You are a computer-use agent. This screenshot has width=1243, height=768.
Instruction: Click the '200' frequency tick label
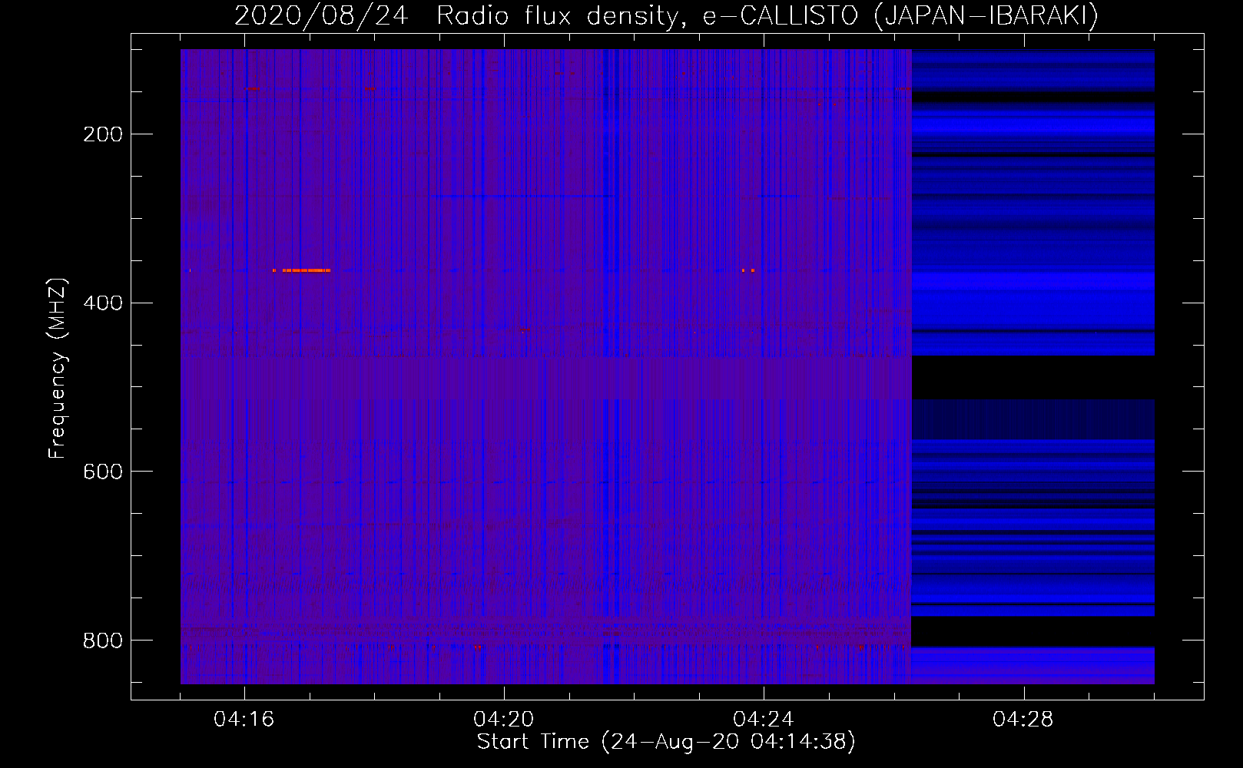103,134
